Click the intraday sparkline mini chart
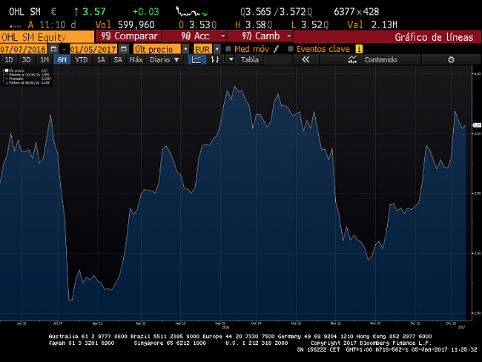Screen dimensions: 482x362 (x=191, y=11)
